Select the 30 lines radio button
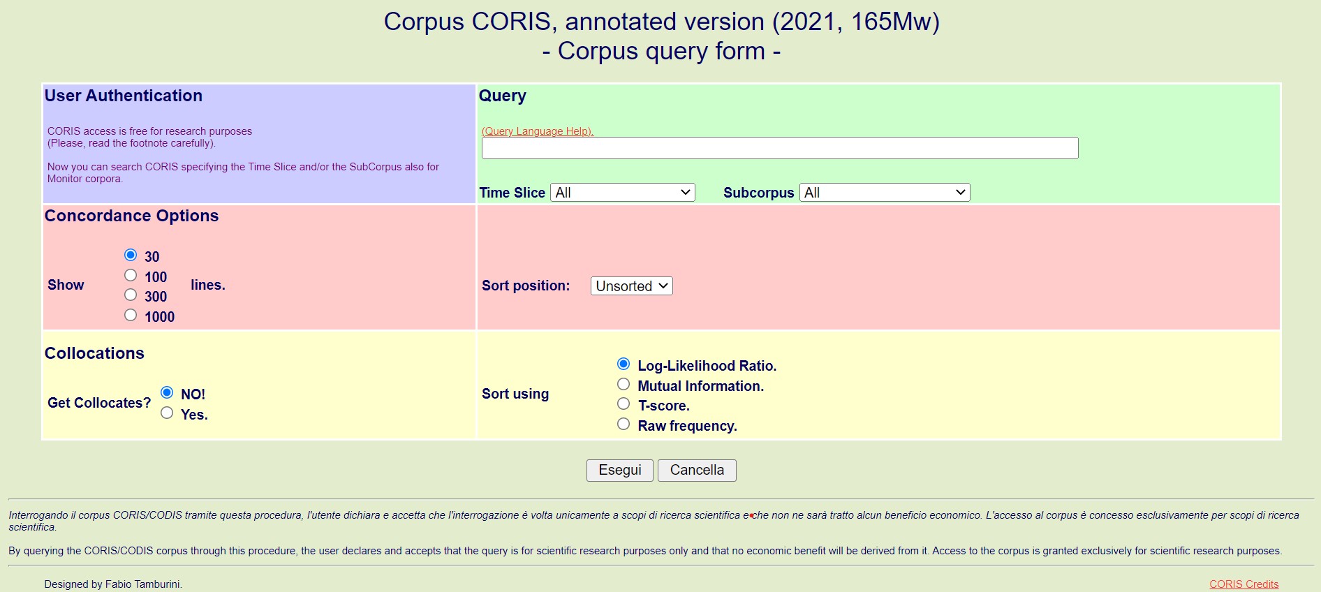1321x592 pixels. click(131, 255)
